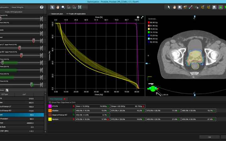The image size is (226, 141).
Task: Select the pan hand tool in DVH toolbar
Action: (58, 7)
